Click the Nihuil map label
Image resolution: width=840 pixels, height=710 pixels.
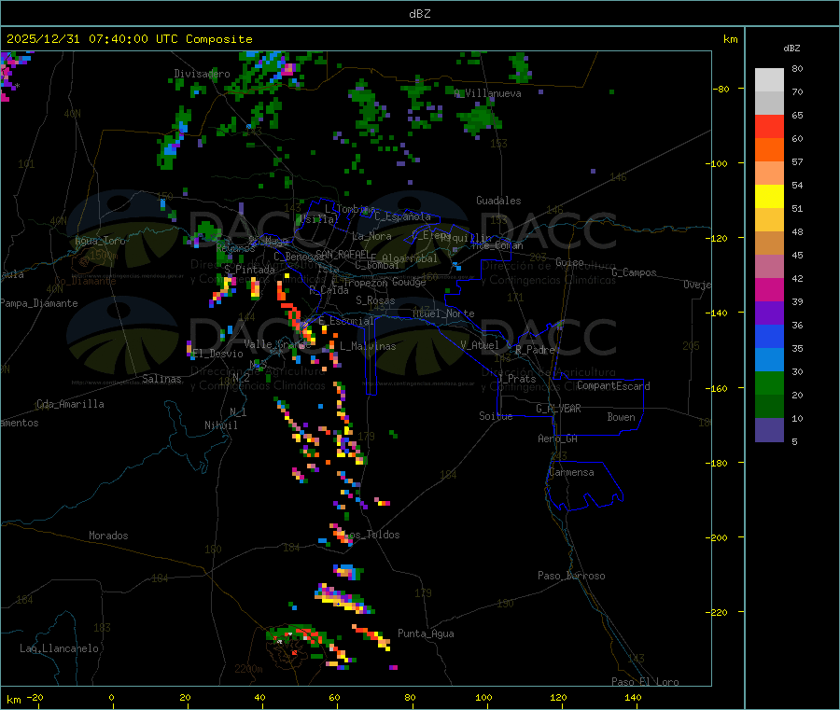[x=221, y=425]
